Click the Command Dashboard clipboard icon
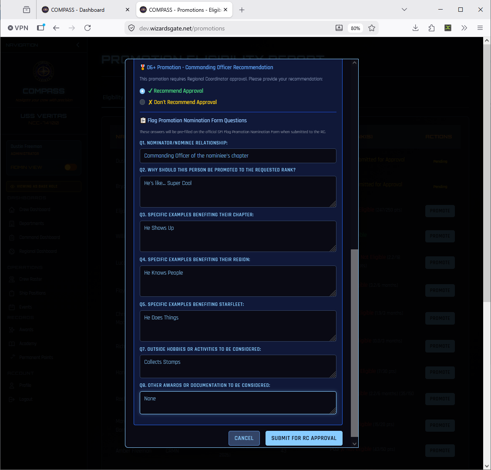The width and height of the screenshot is (491, 470). [x=12, y=237]
